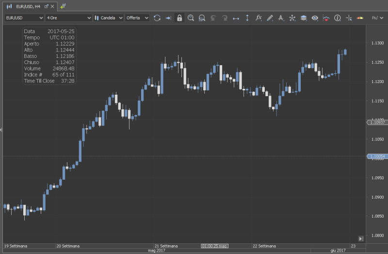The image size is (388, 254).
Task: Add a new chart tab
Action: (x=63, y=6)
